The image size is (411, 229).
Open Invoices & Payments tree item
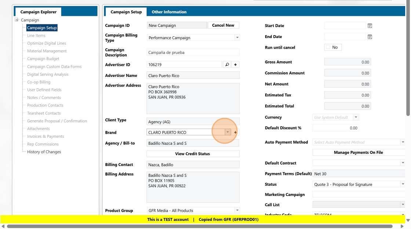pyautogui.click(x=46, y=136)
